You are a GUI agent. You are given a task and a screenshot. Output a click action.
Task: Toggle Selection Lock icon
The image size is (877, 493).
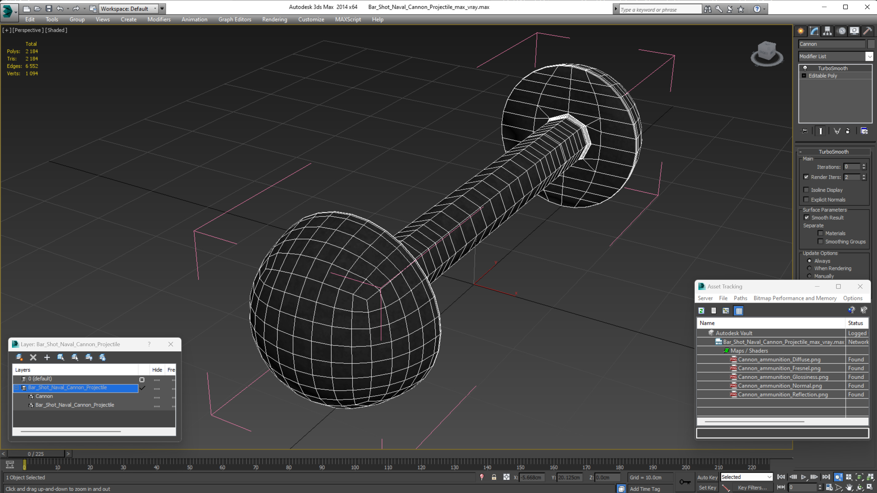494,477
